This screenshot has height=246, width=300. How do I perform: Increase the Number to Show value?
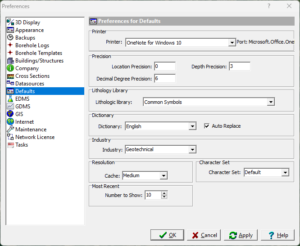(164, 193)
